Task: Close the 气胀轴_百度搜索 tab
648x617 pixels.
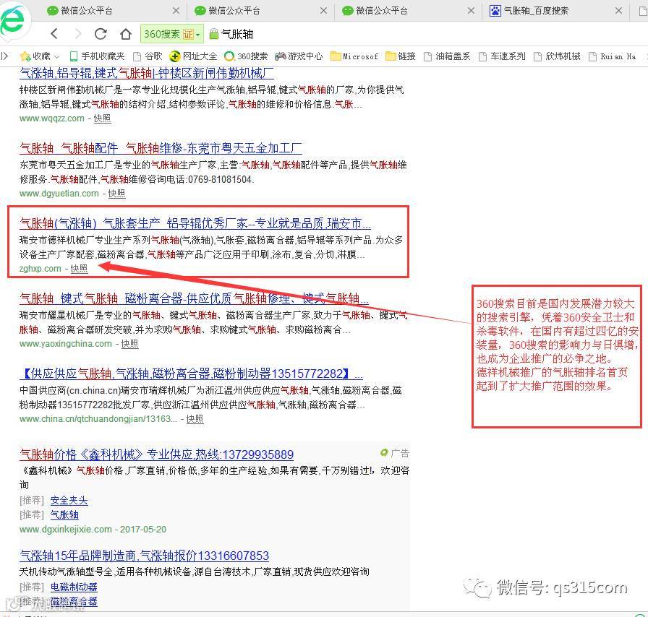Action: pos(618,11)
